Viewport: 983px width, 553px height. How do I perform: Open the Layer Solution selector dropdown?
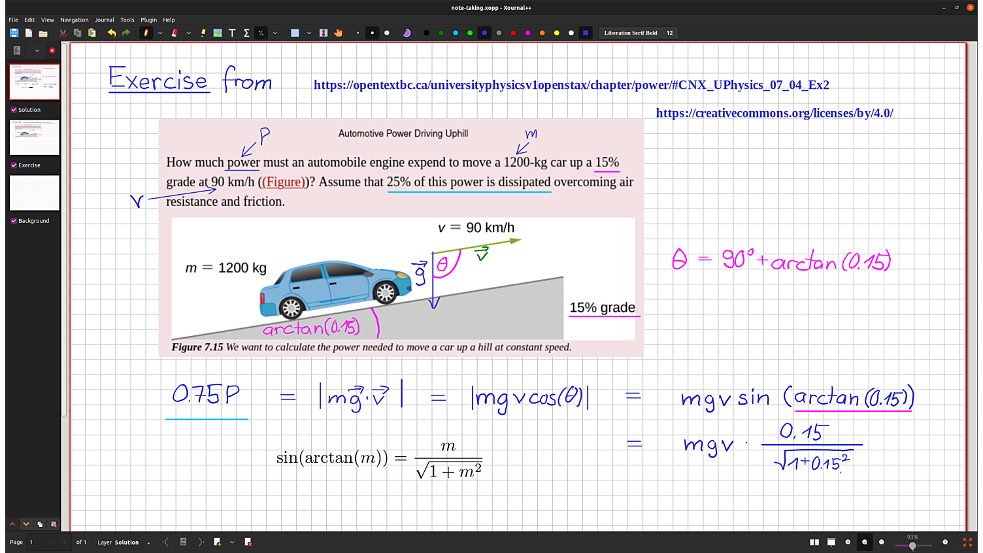(x=148, y=543)
